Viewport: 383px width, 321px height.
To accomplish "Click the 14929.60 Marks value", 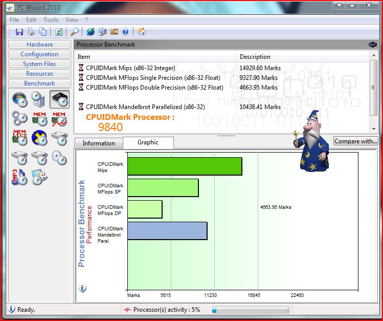I will pos(260,68).
